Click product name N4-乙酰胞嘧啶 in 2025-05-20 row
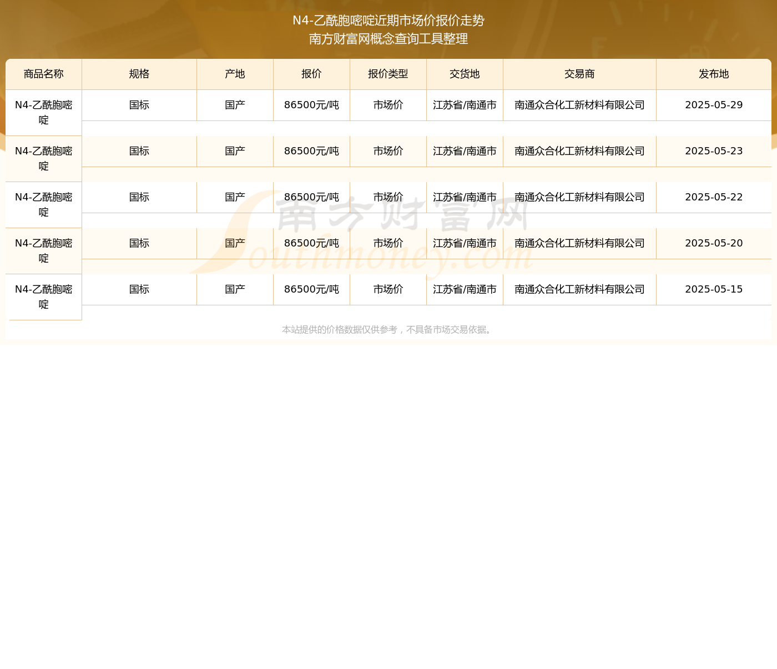 click(44, 251)
